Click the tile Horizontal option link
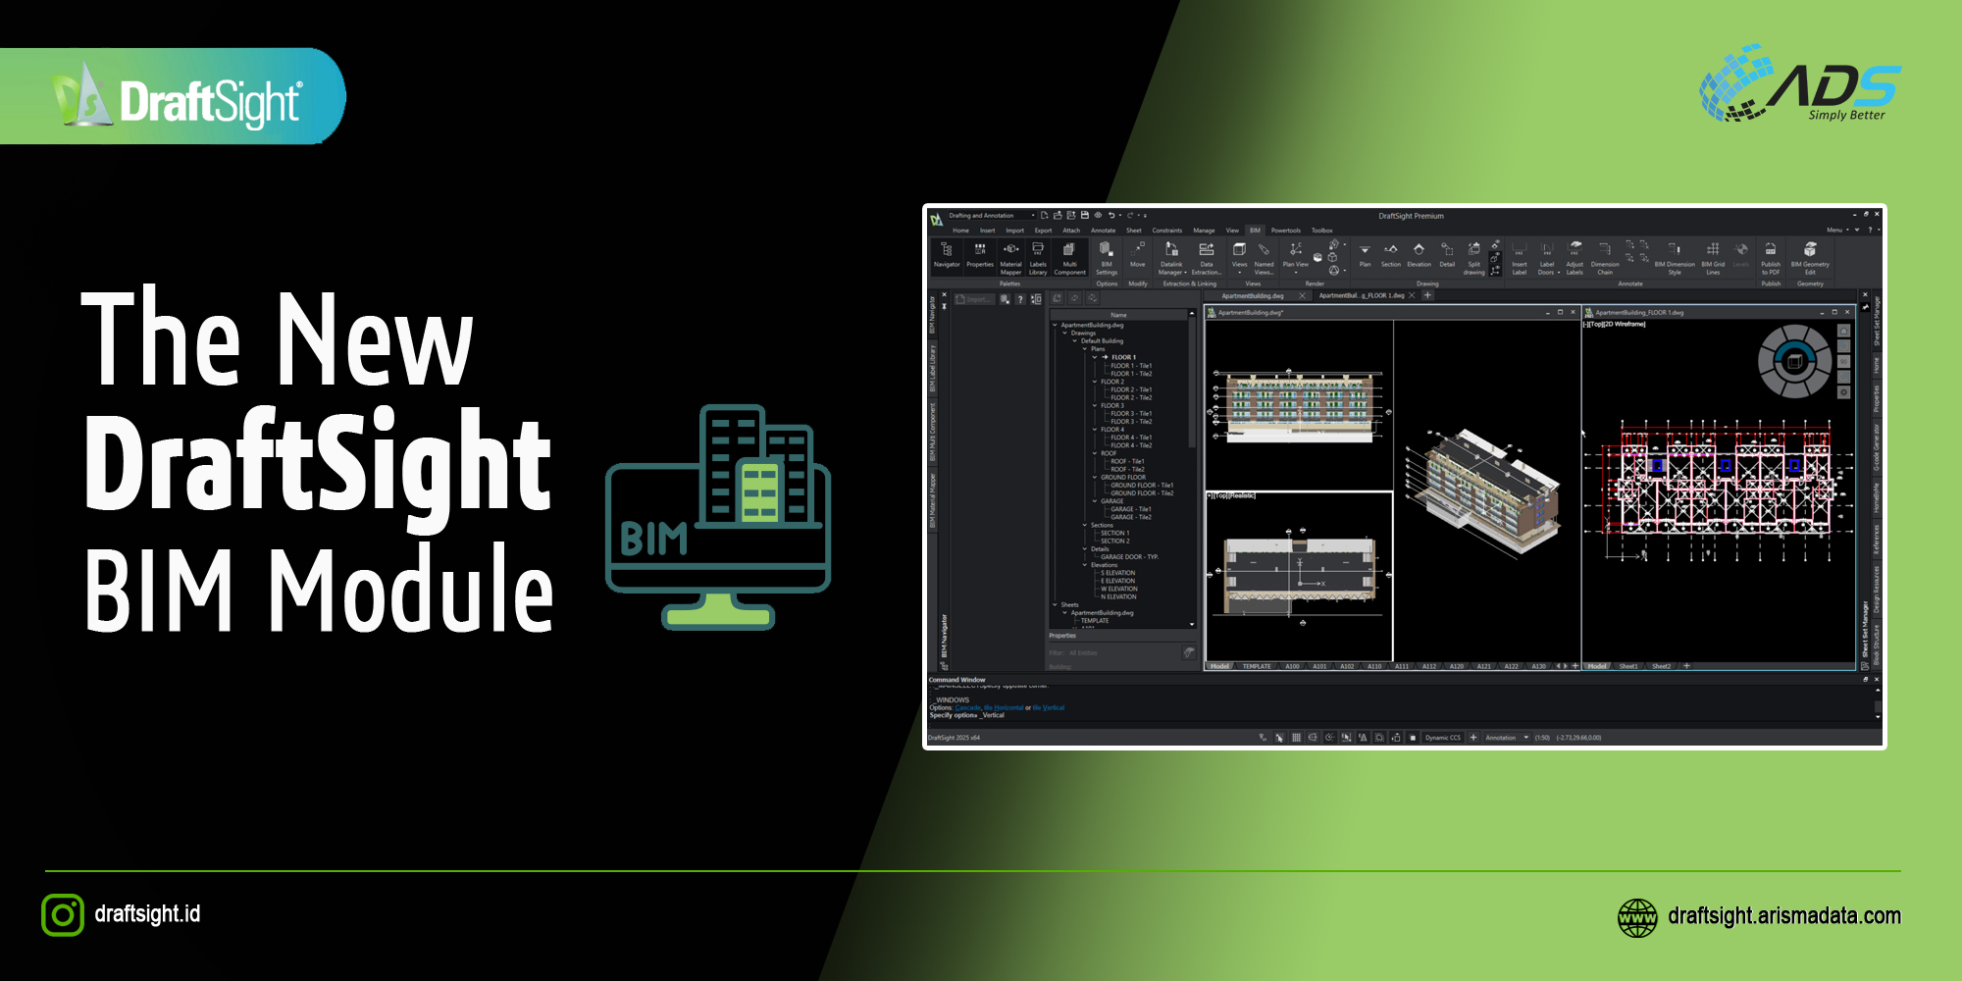1962x981 pixels. [1004, 707]
